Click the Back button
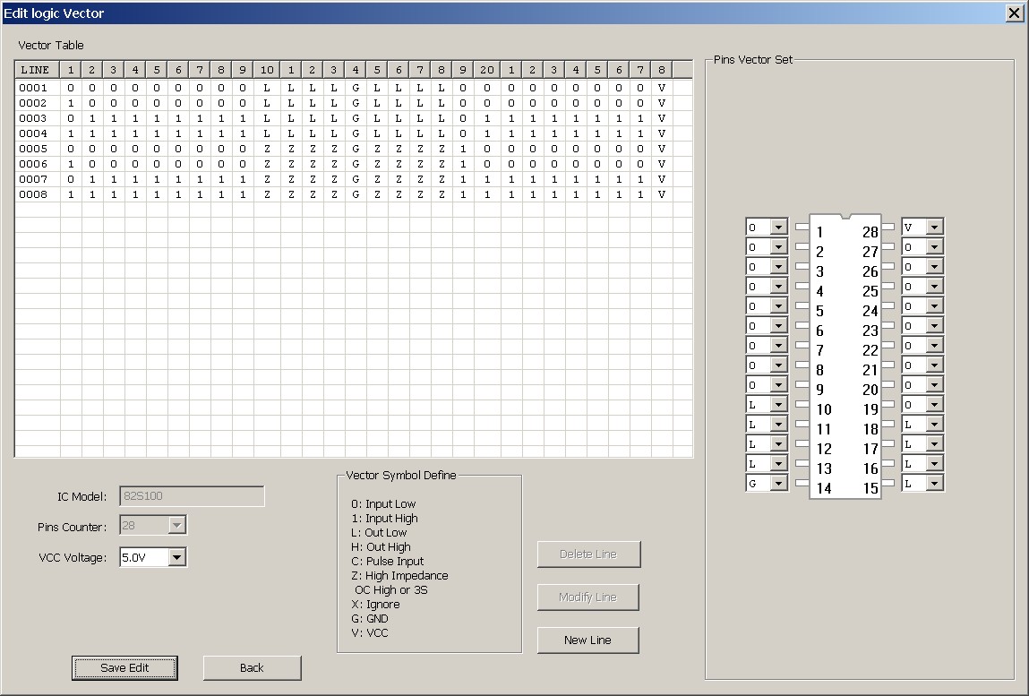1029x696 pixels. 252,667
